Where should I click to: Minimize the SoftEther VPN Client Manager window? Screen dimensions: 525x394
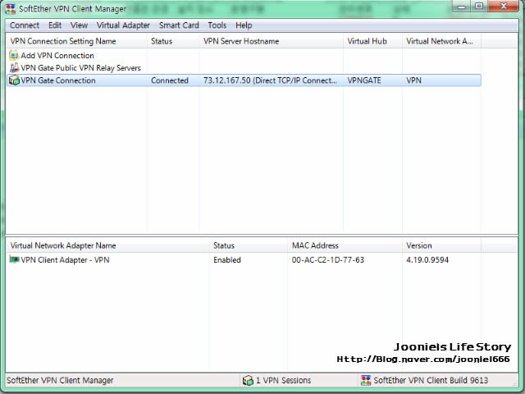tap(462, 7)
